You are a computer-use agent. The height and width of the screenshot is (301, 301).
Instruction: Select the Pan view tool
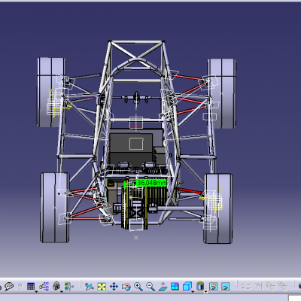click(114, 286)
